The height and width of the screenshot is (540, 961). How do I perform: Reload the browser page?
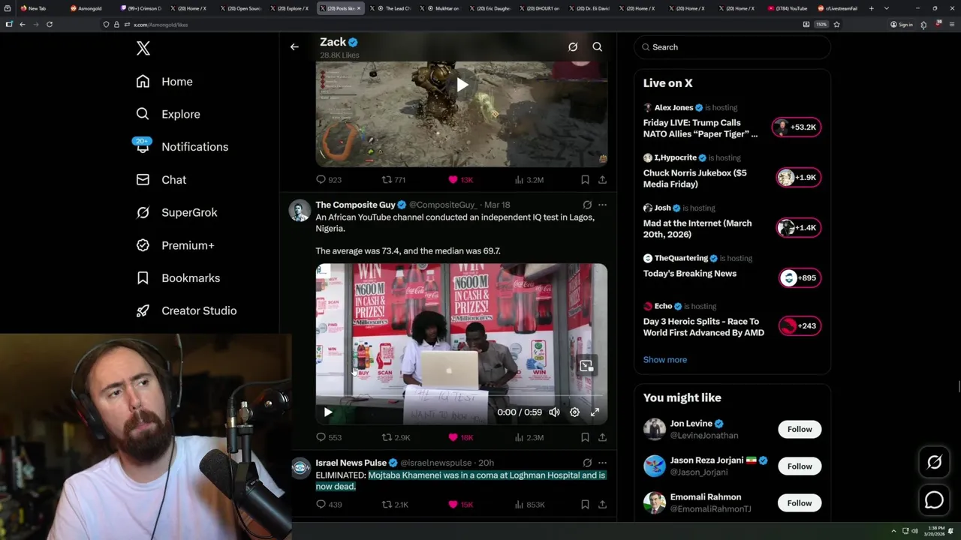click(x=50, y=24)
